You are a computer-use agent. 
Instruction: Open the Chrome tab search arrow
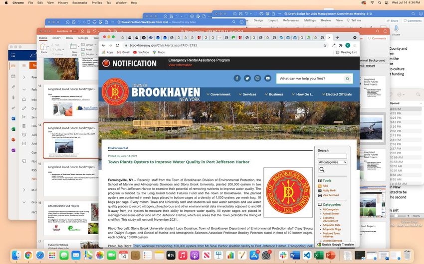355,38
